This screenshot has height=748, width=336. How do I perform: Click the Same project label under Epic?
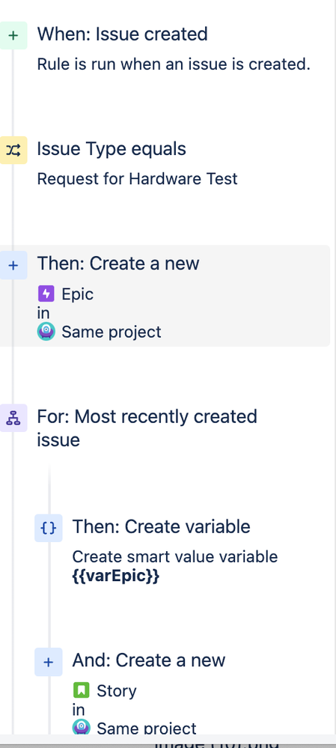112,332
